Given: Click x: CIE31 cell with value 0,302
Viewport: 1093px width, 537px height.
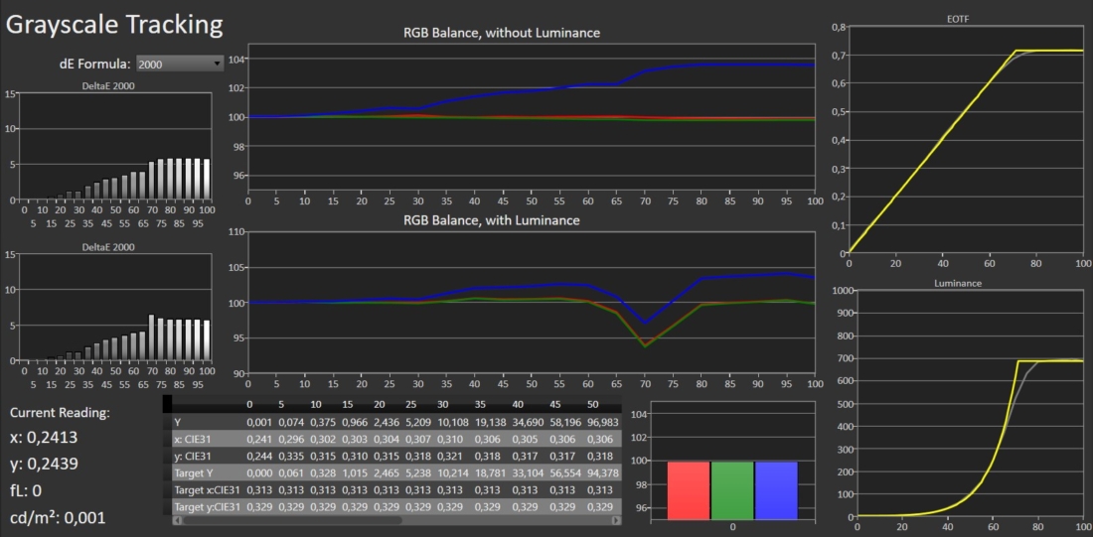Looking at the screenshot, I should (x=324, y=439).
